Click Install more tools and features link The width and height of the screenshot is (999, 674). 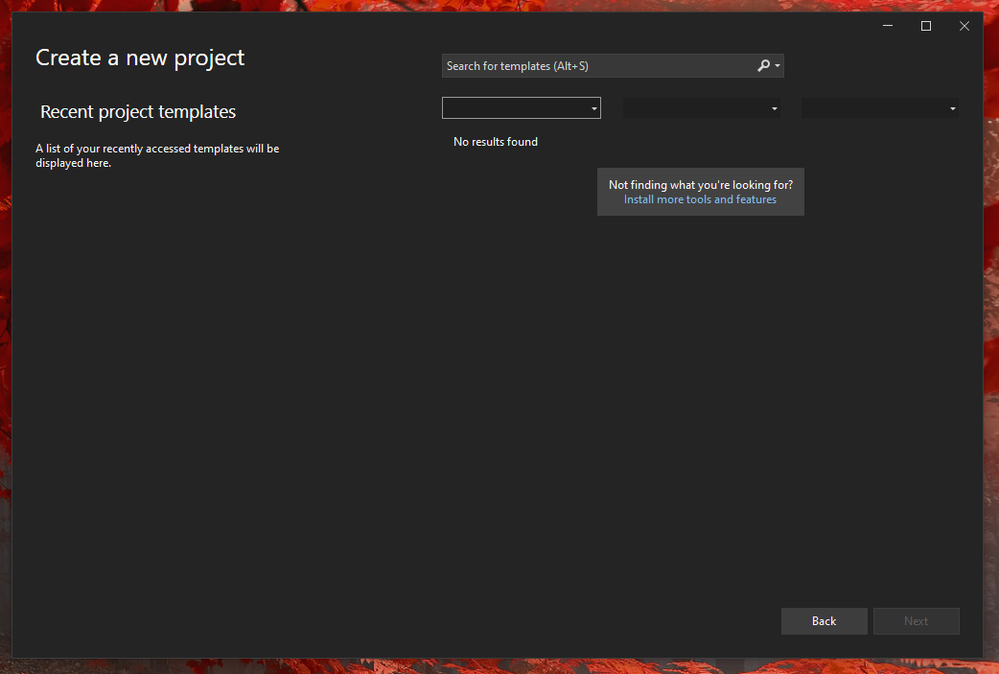700,199
